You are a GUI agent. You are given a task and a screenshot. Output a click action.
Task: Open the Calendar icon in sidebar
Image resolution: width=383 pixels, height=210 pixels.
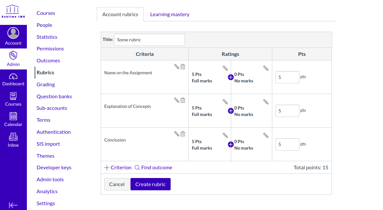click(13, 119)
